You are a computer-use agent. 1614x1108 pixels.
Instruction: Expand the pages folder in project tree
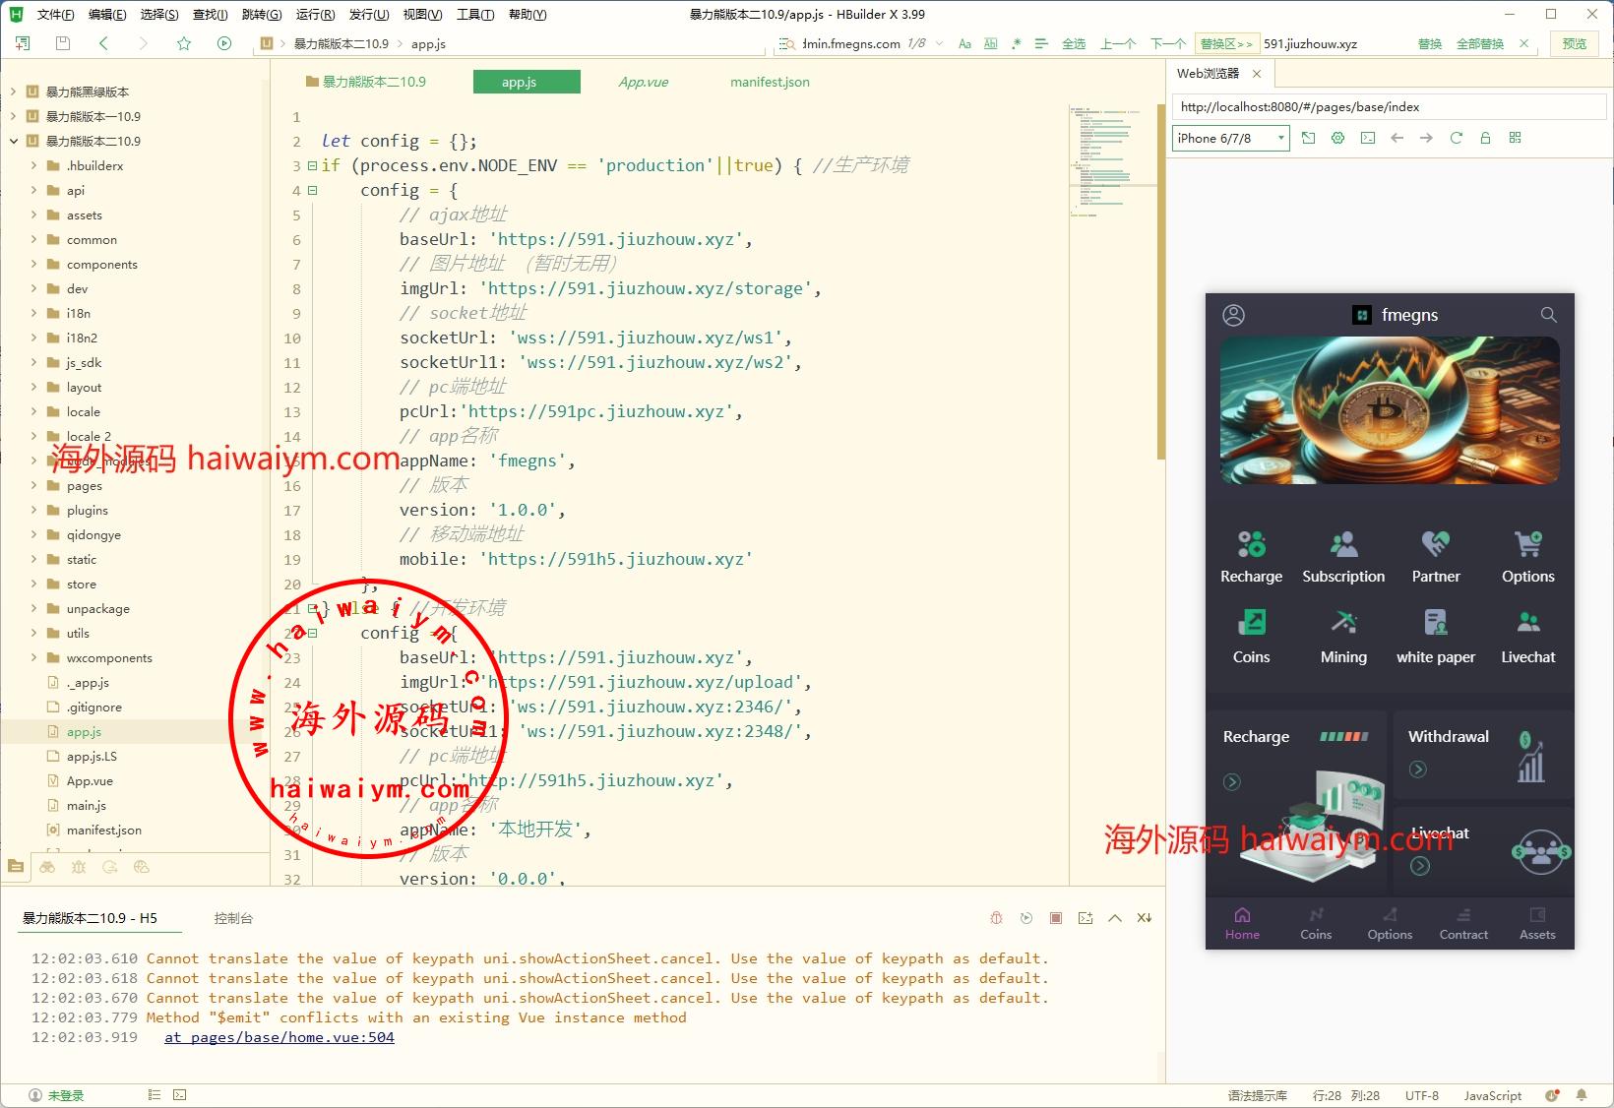(34, 485)
